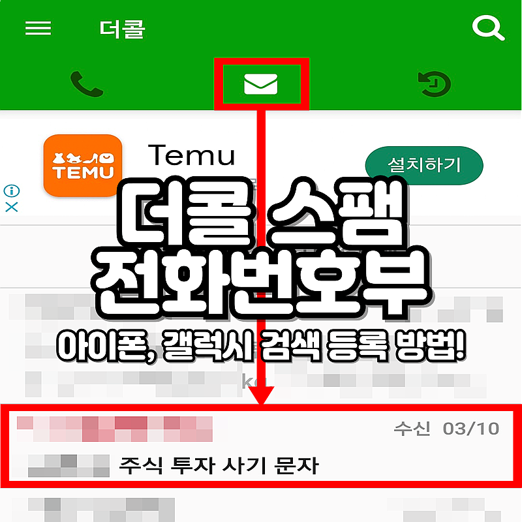This screenshot has height=522, width=522.
Task: Click gray blurred tag beside 주식 투자 사기 문자
Action: [69, 465]
